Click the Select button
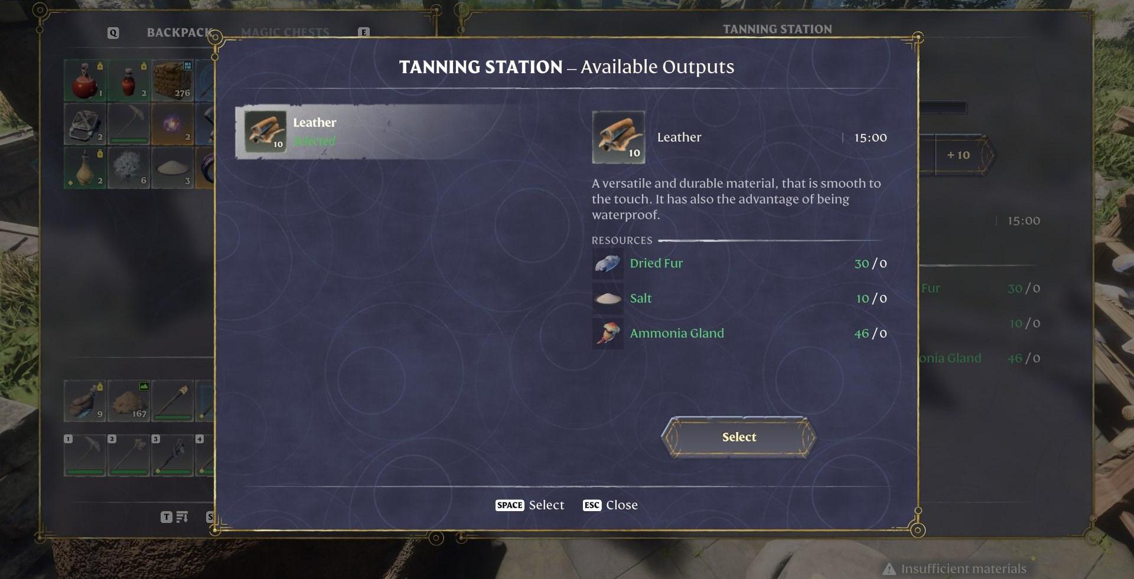Screen dimensions: 1134x579 [x=739, y=437]
